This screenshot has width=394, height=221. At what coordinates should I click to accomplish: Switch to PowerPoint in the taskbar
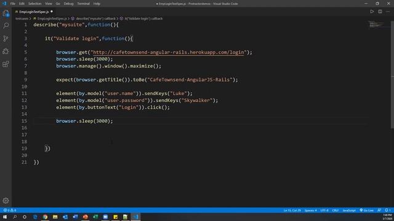[x=86, y=217]
